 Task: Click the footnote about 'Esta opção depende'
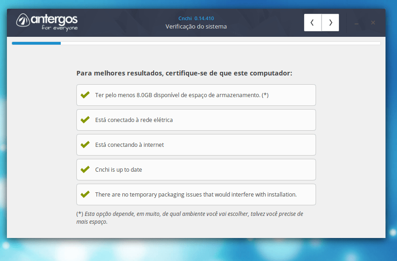coord(190,218)
